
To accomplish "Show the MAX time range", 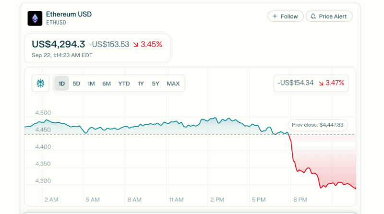I will click(173, 83).
